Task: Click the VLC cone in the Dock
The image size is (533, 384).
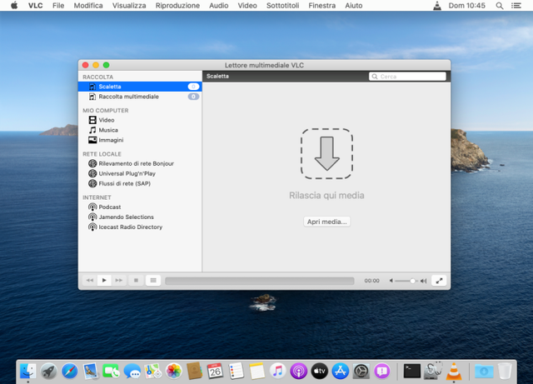Action: click(x=453, y=371)
